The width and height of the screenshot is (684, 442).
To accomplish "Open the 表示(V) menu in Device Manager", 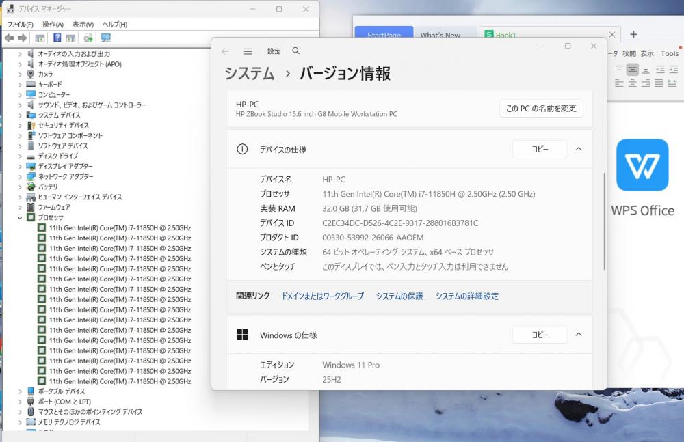I will [83, 25].
